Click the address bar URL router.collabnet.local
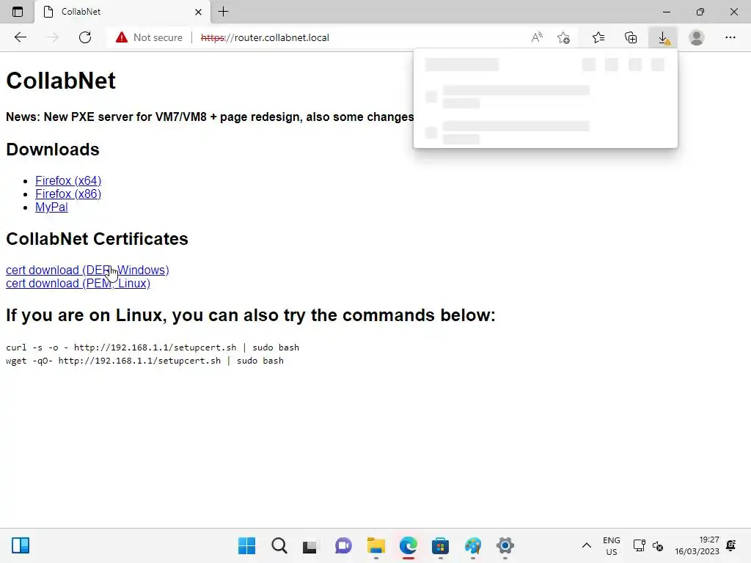This screenshot has height=563, width=751. [x=265, y=37]
